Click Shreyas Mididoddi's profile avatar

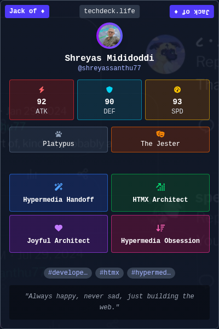click(x=109, y=36)
